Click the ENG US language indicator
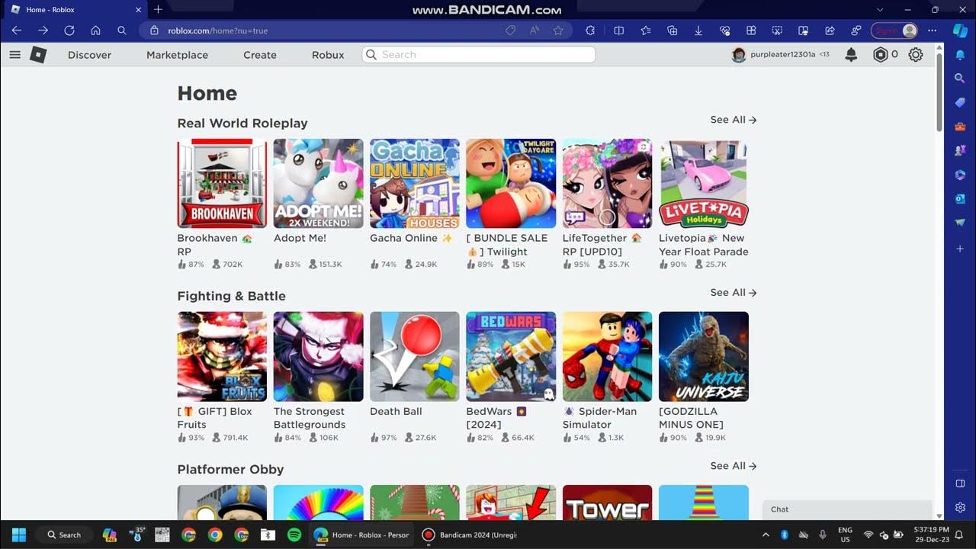Screen dimensions: 976x549 point(845,535)
